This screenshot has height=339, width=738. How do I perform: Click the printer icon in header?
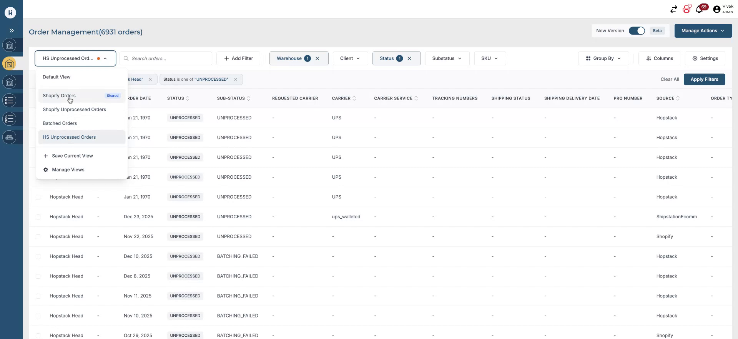point(686,9)
